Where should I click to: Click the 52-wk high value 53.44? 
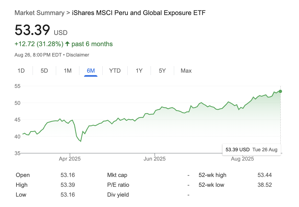click(264, 175)
